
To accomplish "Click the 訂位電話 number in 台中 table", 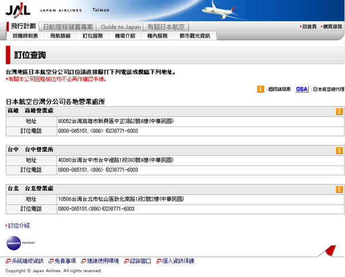I will (x=98, y=170).
